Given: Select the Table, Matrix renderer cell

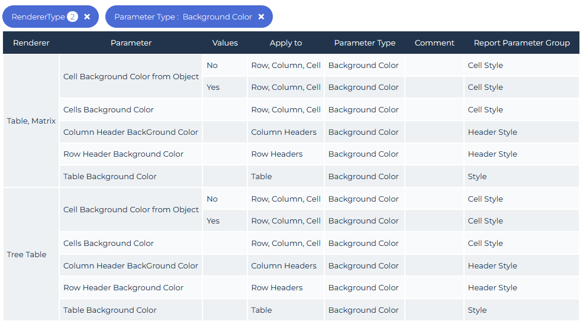Looking at the screenshot, I should [31, 121].
